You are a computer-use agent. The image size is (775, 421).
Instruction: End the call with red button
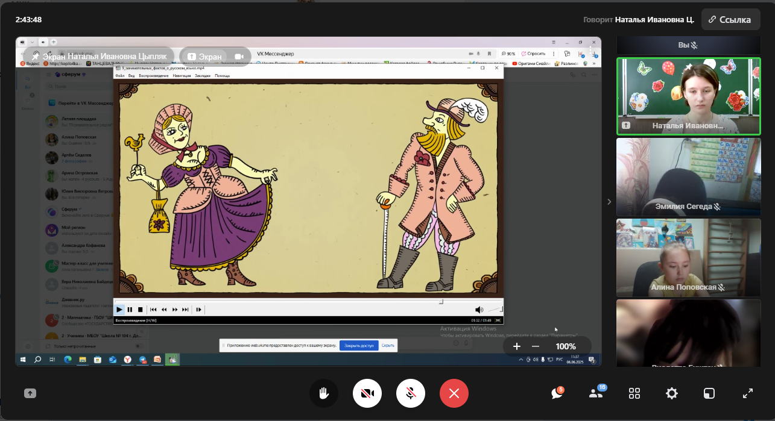[454, 393]
